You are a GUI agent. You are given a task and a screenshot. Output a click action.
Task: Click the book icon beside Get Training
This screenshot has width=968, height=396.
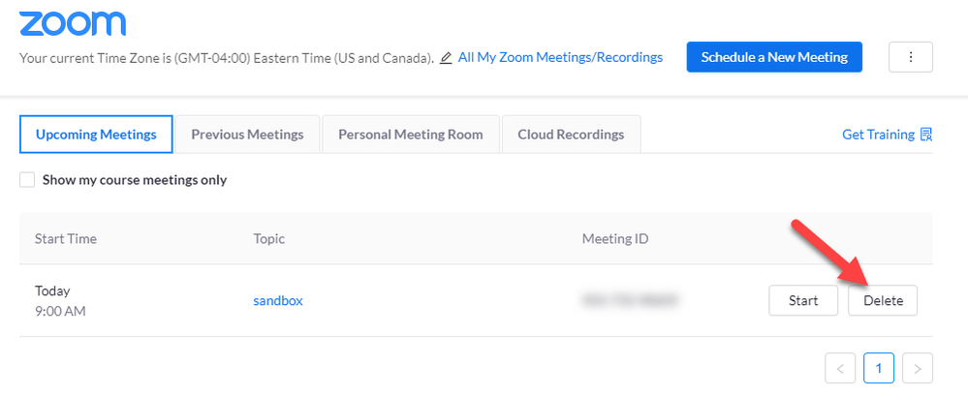[926, 135]
